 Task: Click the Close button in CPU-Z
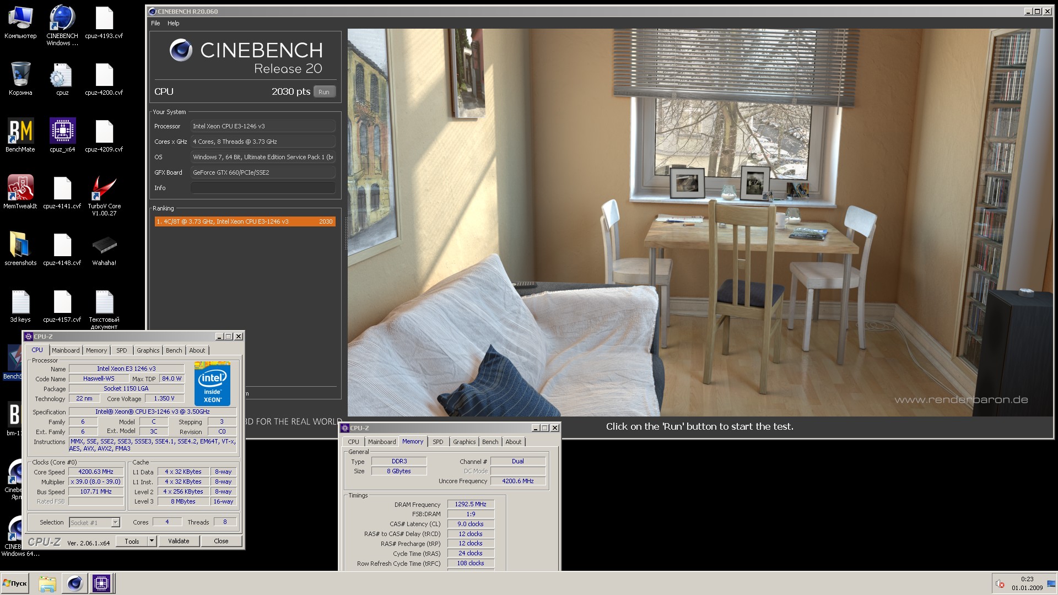click(221, 541)
